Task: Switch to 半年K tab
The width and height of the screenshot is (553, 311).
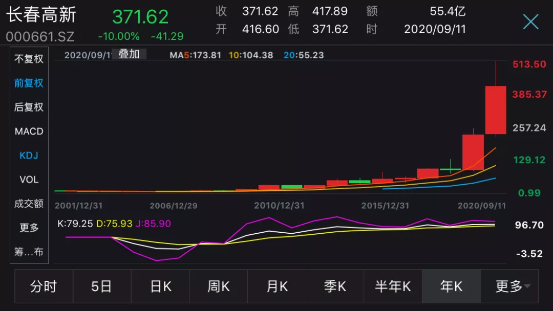Action: pyautogui.click(x=393, y=286)
